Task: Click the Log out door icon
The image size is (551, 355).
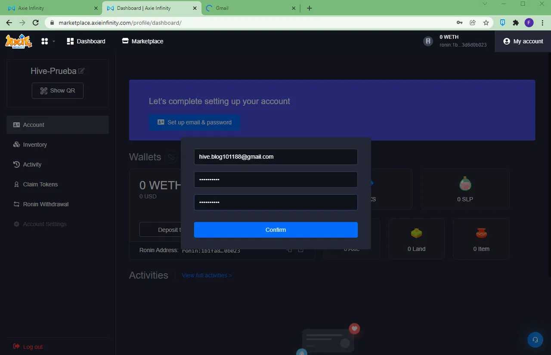Action: pyautogui.click(x=16, y=346)
